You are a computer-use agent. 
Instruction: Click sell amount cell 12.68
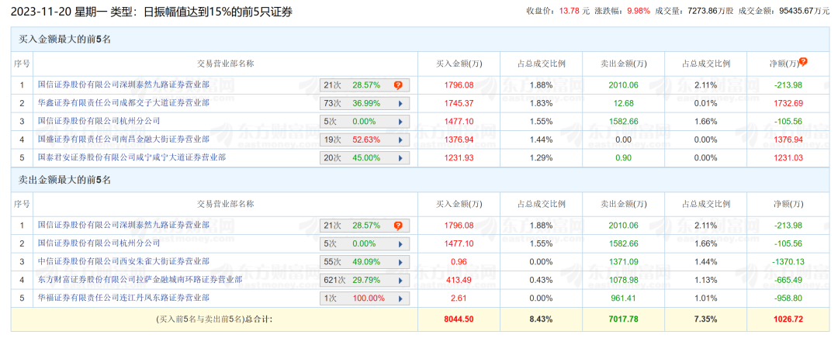(x=623, y=103)
